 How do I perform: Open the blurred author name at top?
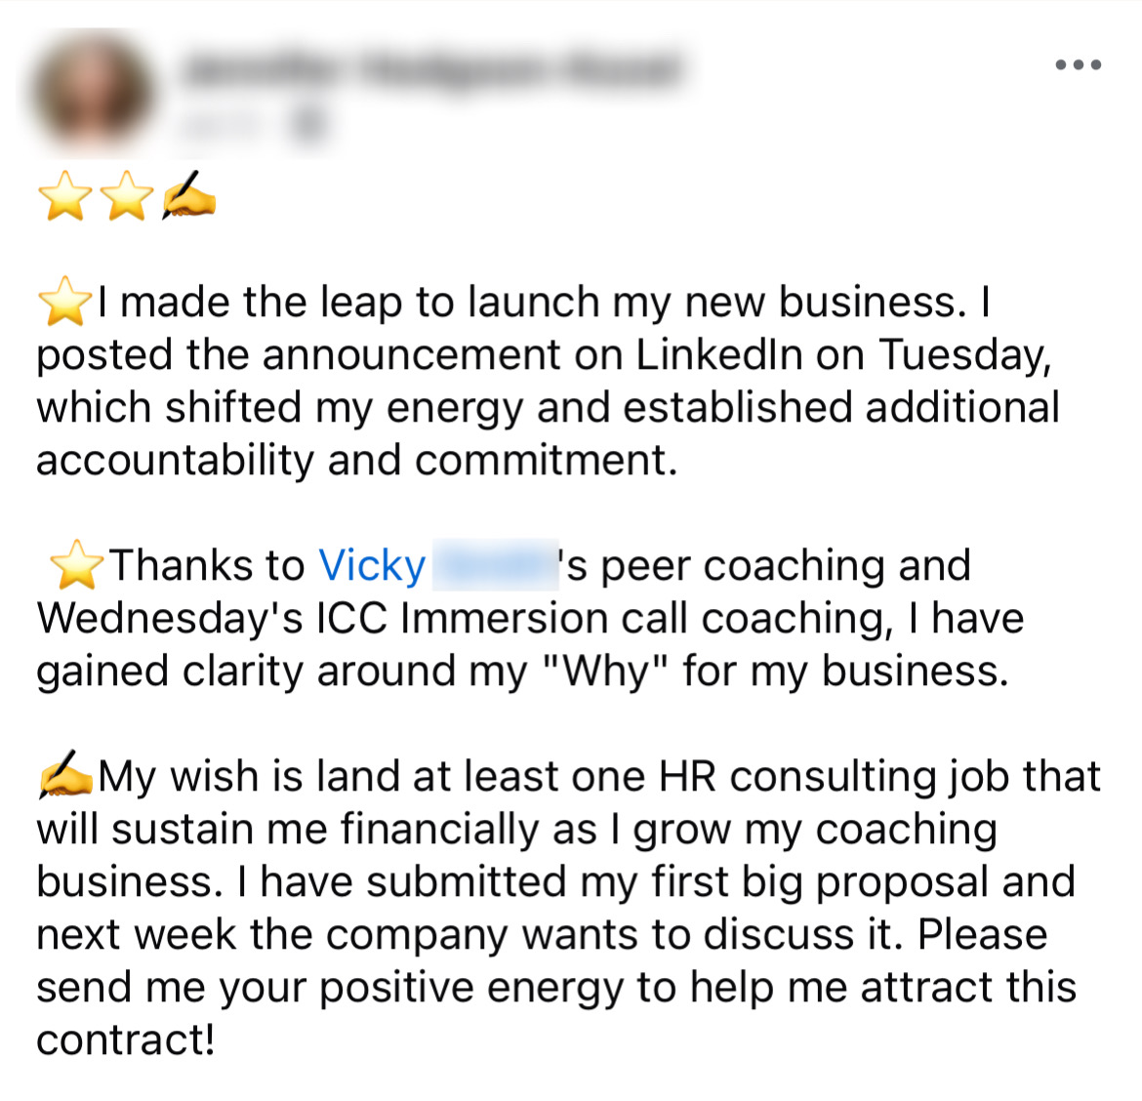point(431,71)
